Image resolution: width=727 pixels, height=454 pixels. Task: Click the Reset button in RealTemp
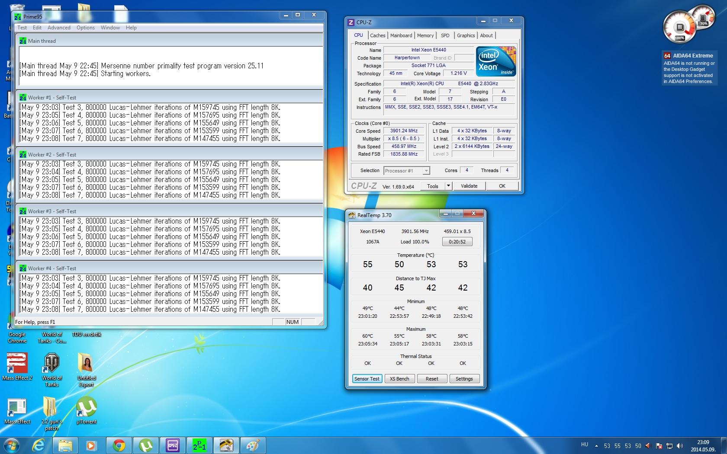pos(432,379)
